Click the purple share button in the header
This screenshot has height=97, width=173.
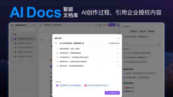(112, 25)
